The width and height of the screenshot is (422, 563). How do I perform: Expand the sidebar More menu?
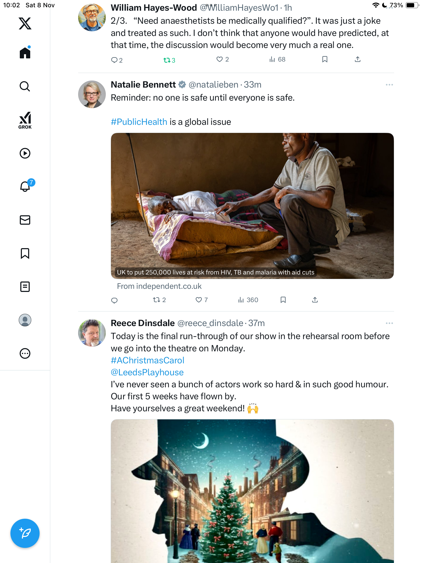(25, 353)
